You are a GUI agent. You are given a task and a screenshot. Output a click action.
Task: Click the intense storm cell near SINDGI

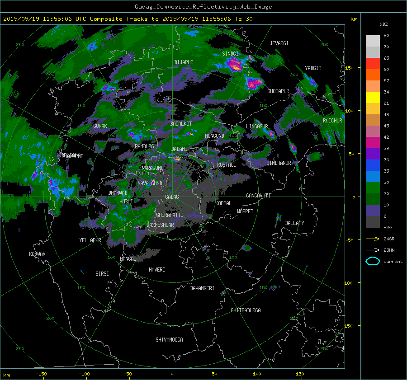(234, 65)
